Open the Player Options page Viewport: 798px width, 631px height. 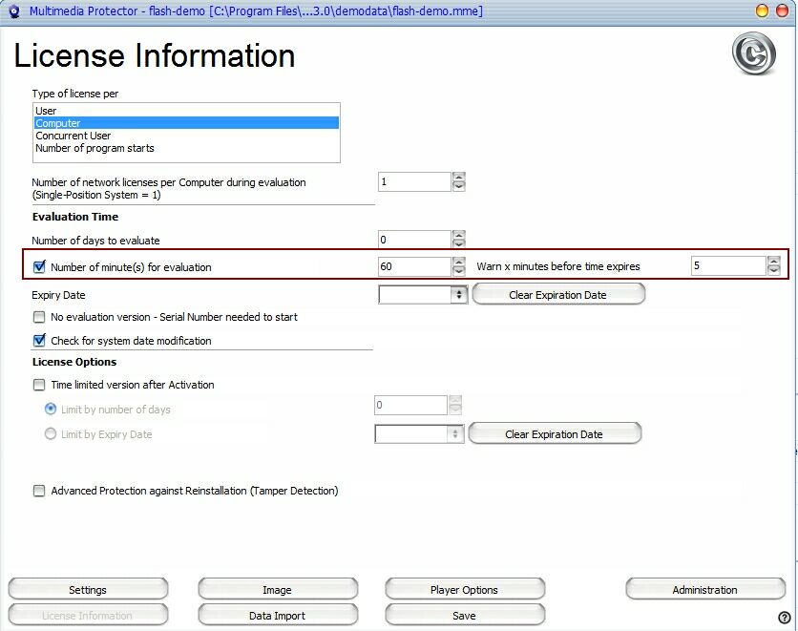coord(464,590)
